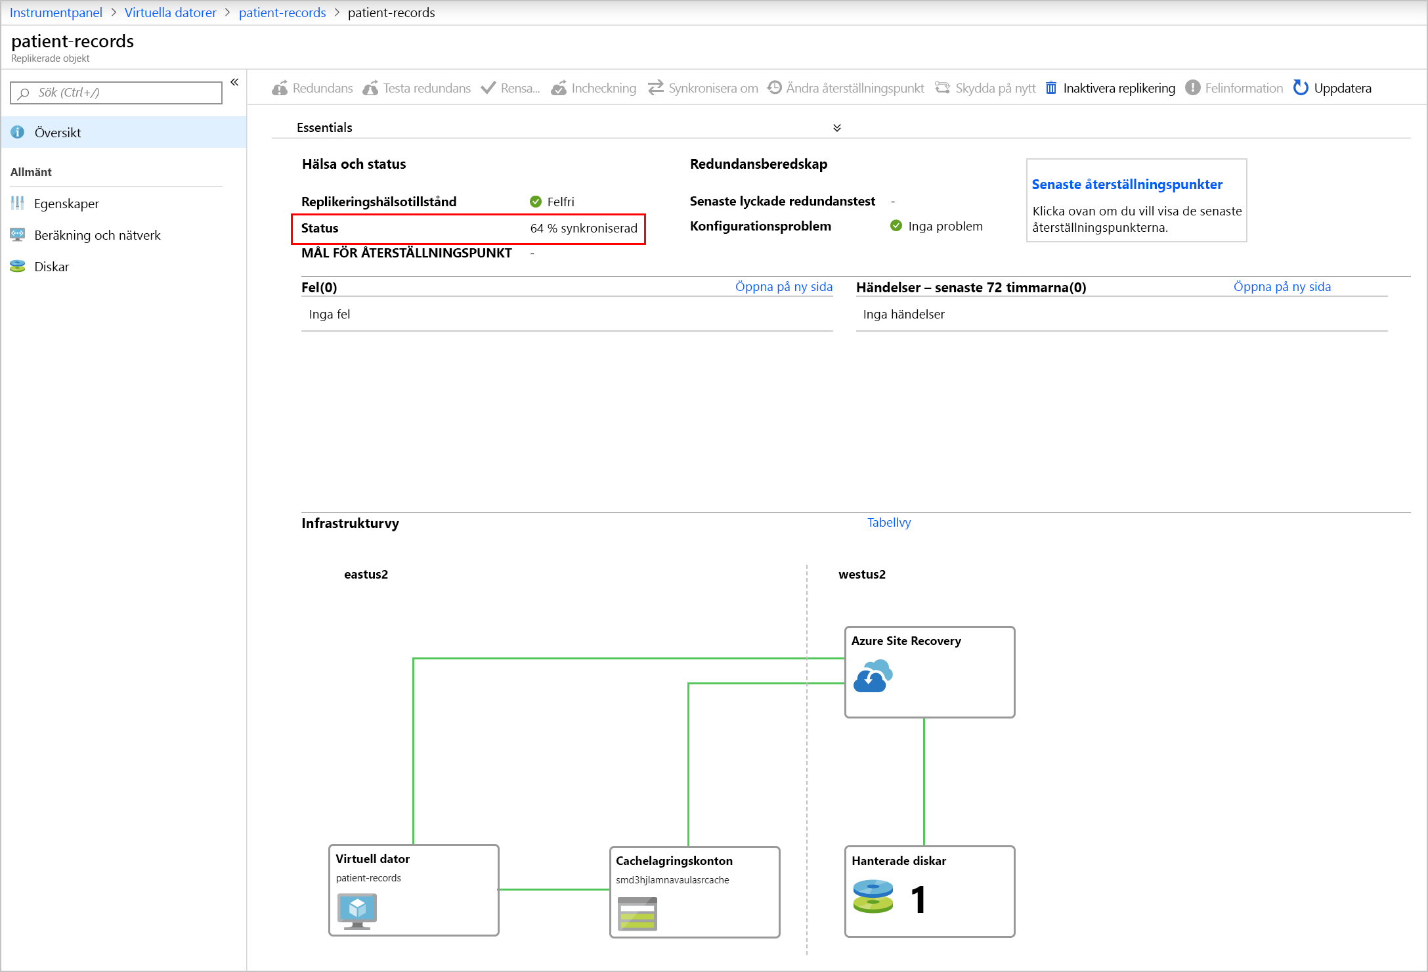
Task: Open Senaste återställningspunkter link
Action: click(1127, 185)
